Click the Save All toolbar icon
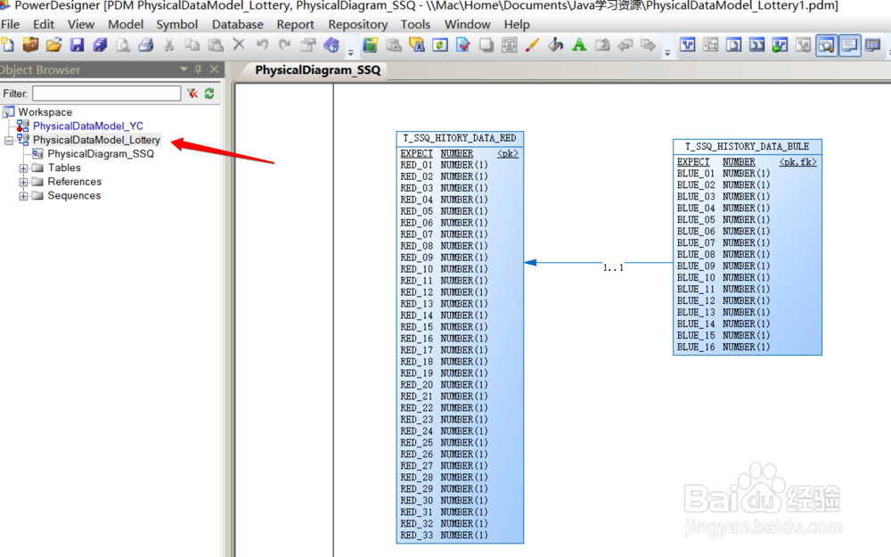Screen dimensions: 891x557 [101, 45]
